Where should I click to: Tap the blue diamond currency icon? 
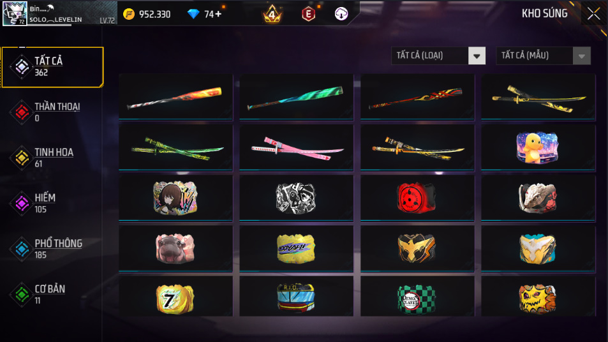[x=193, y=14]
